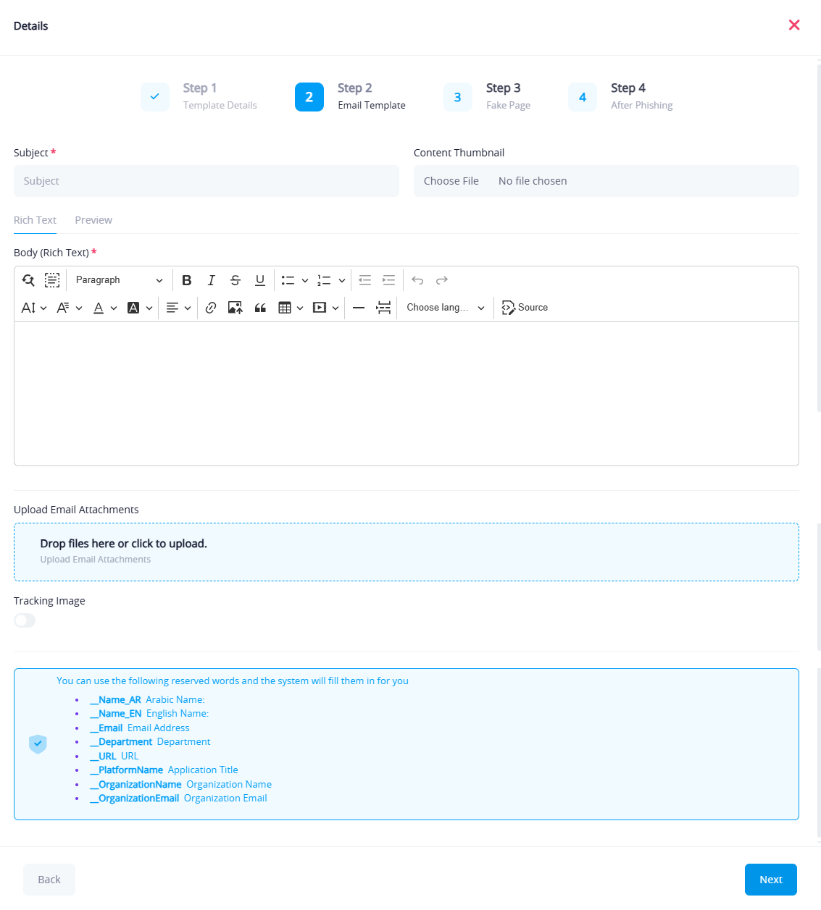The height and width of the screenshot is (910, 821).
Task: Click Choose File for Content Thumbnail
Action: [x=451, y=181]
